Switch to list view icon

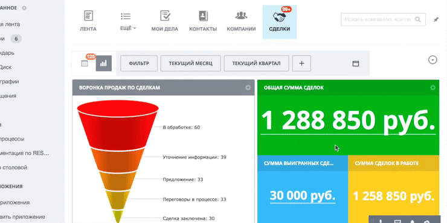click(85, 63)
